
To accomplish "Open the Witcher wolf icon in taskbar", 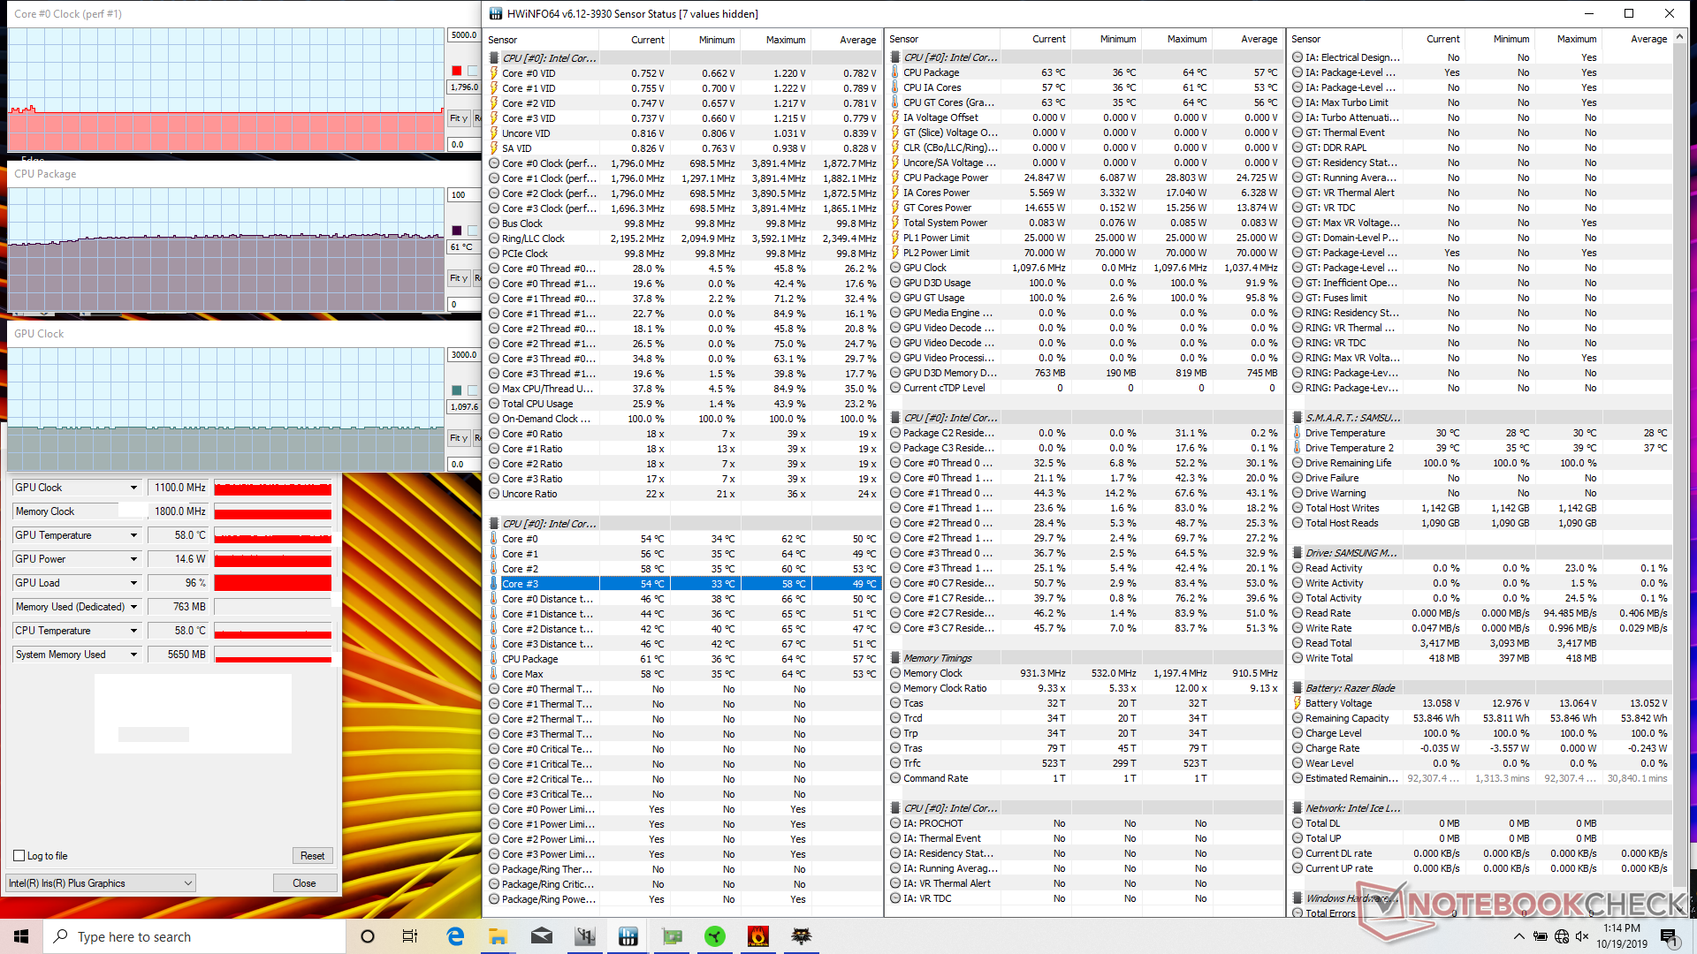I will click(801, 936).
